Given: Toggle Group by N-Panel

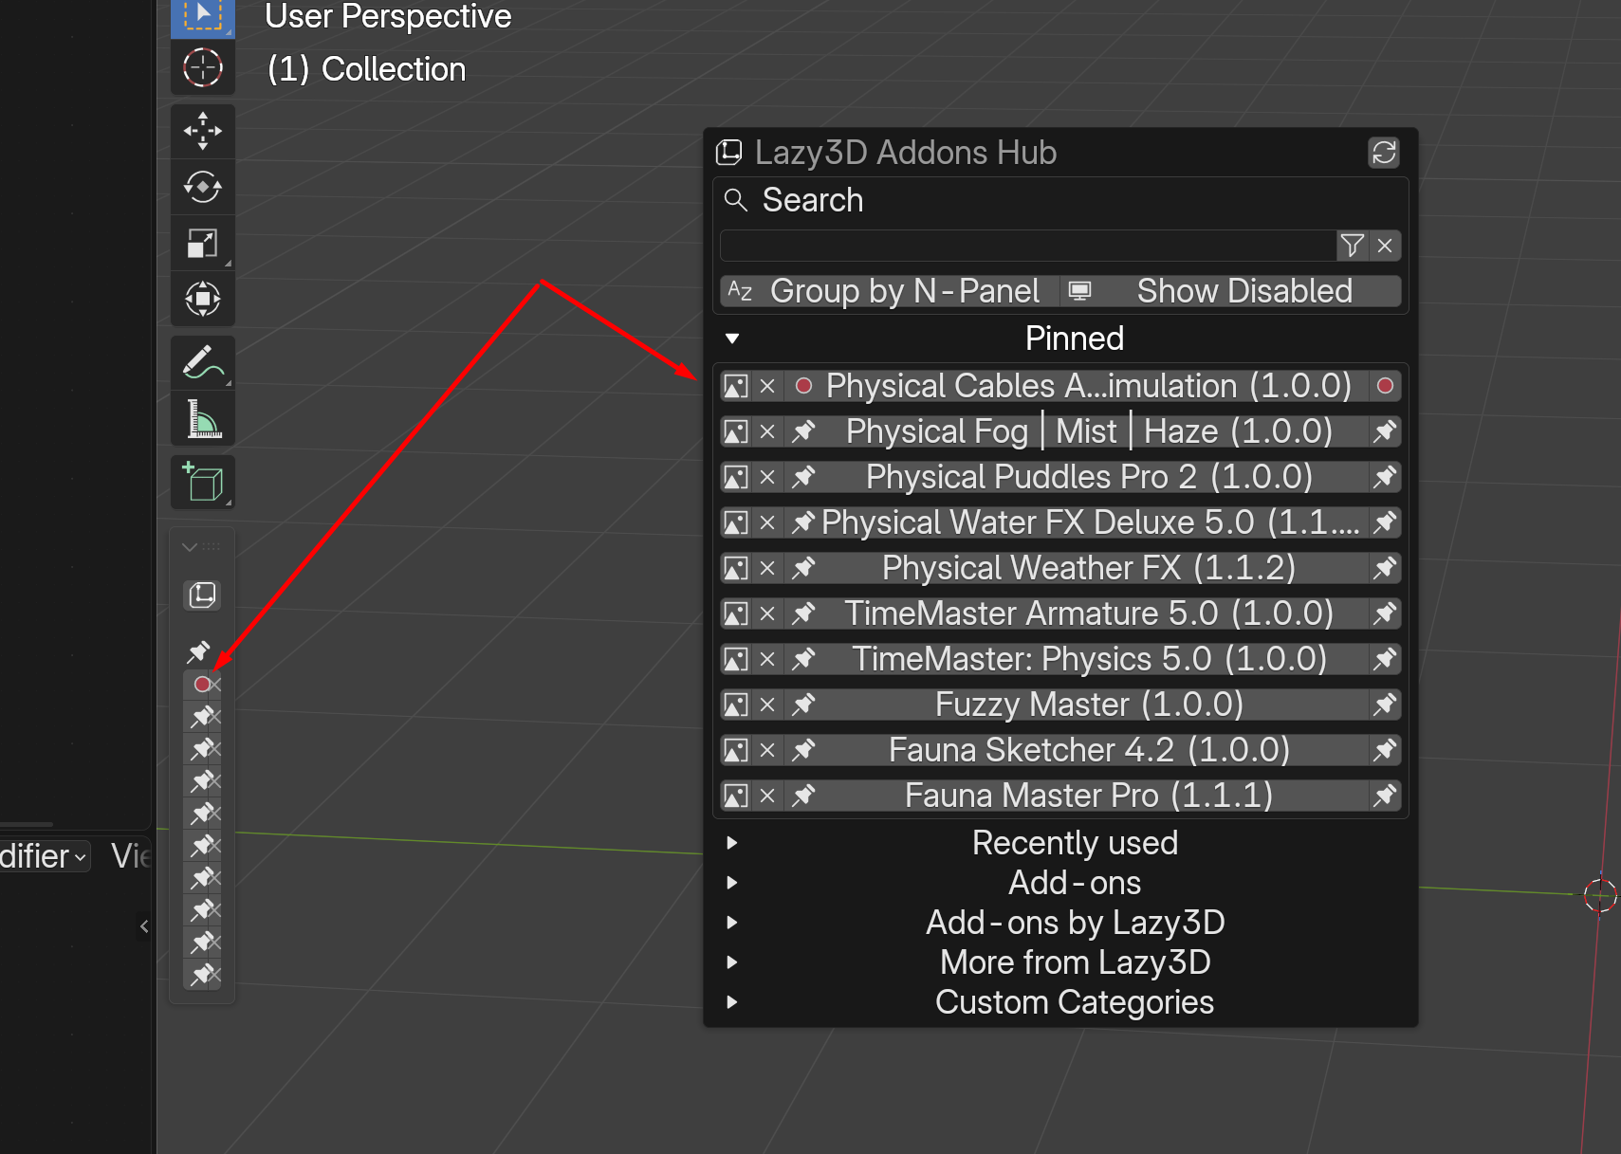Looking at the screenshot, I should click(890, 291).
